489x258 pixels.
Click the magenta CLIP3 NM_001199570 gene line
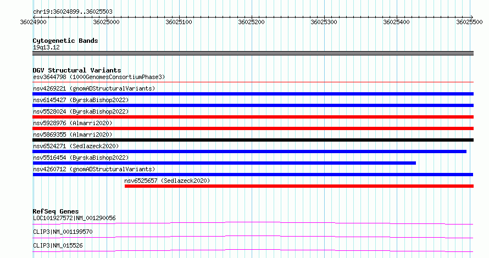pyautogui.click(x=253, y=237)
